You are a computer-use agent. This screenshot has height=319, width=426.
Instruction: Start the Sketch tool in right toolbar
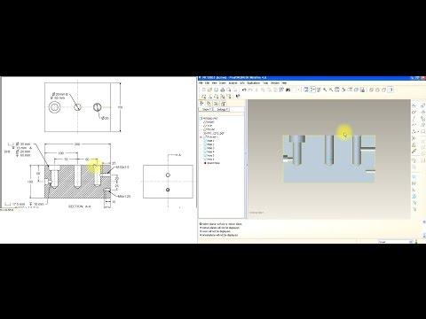click(414, 105)
